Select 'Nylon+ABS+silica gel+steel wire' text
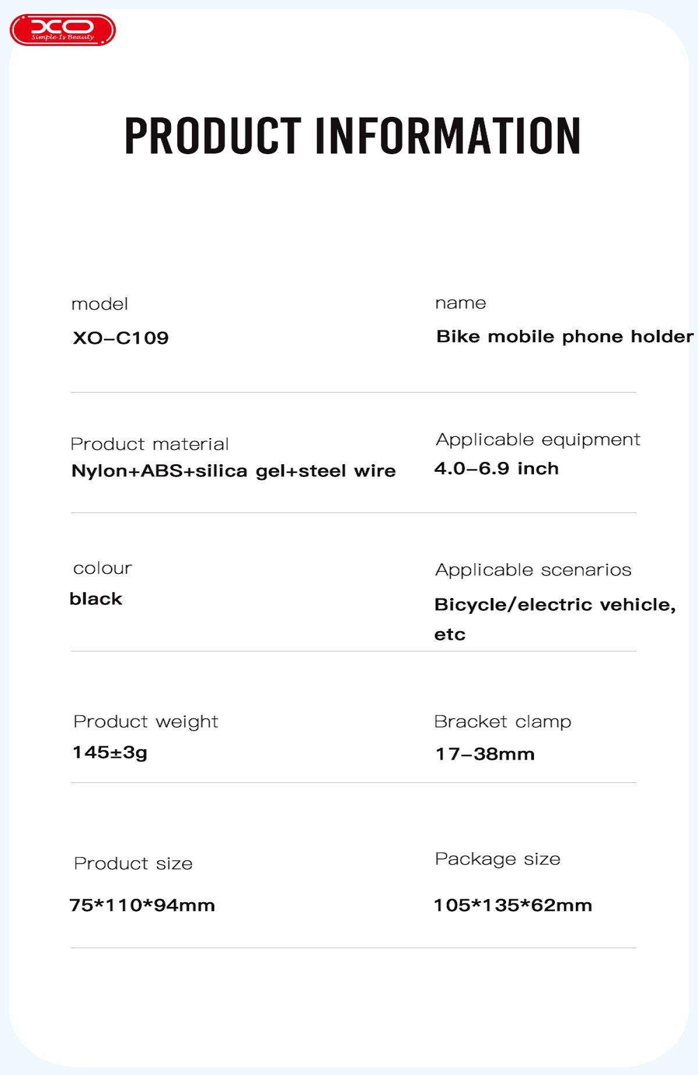Screen dimensions: 698x1075 [233, 471]
